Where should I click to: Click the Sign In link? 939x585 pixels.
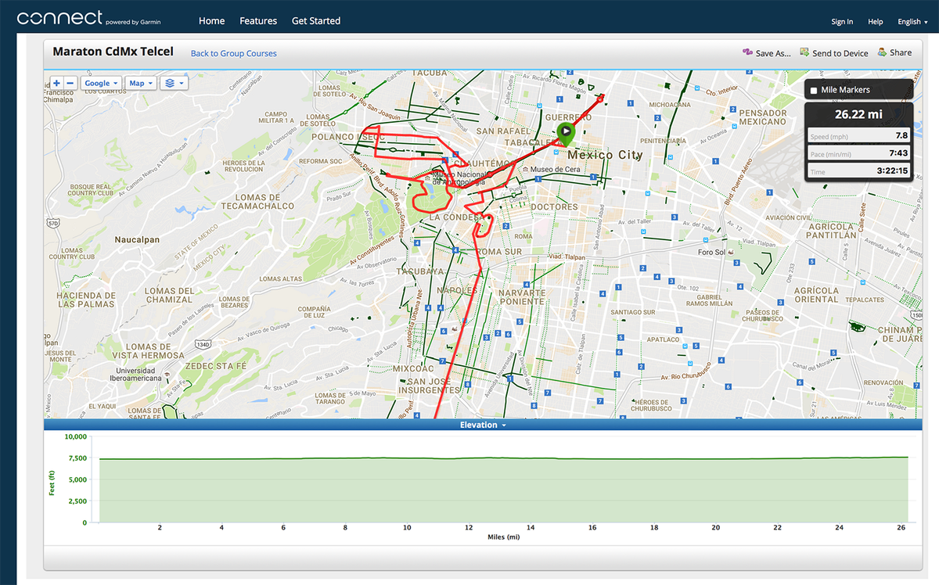[842, 22]
